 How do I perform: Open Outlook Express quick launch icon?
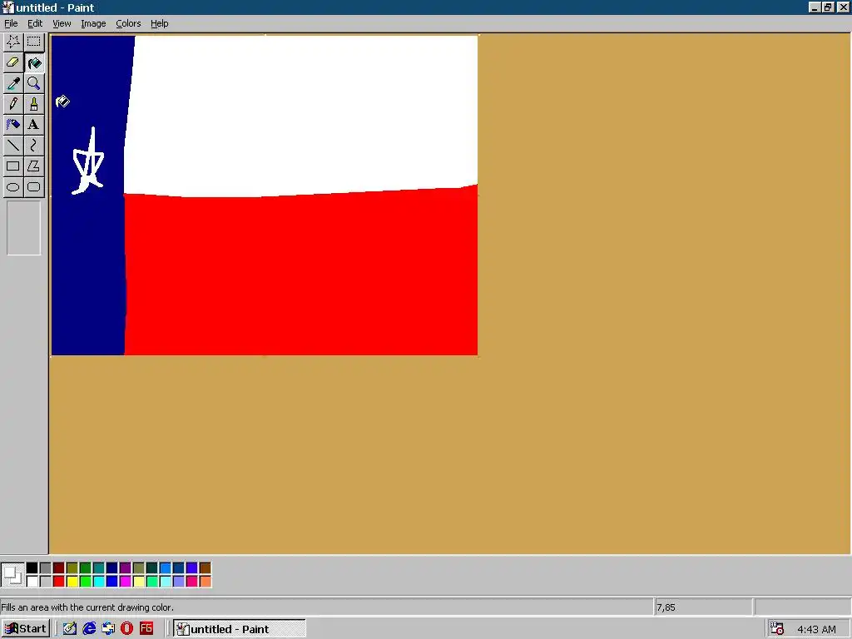[108, 629]
